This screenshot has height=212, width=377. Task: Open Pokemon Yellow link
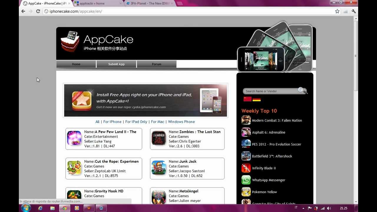pyautogui.click(x=264, y=192)
